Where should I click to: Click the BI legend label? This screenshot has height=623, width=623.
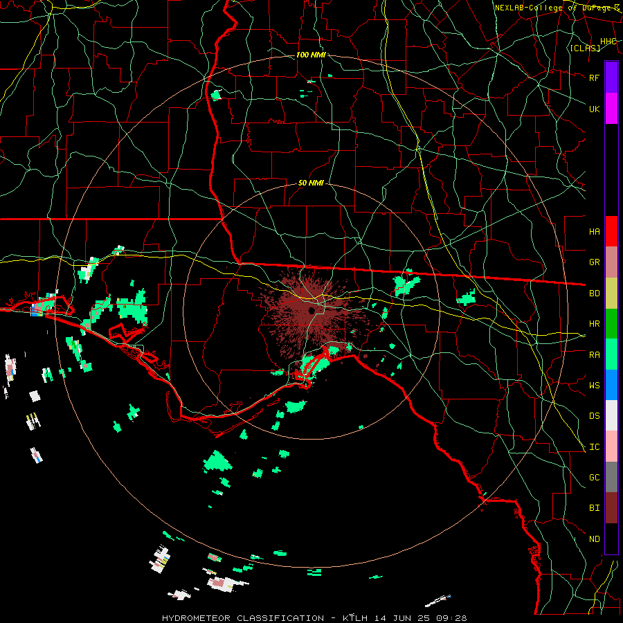tap(594, 508)
